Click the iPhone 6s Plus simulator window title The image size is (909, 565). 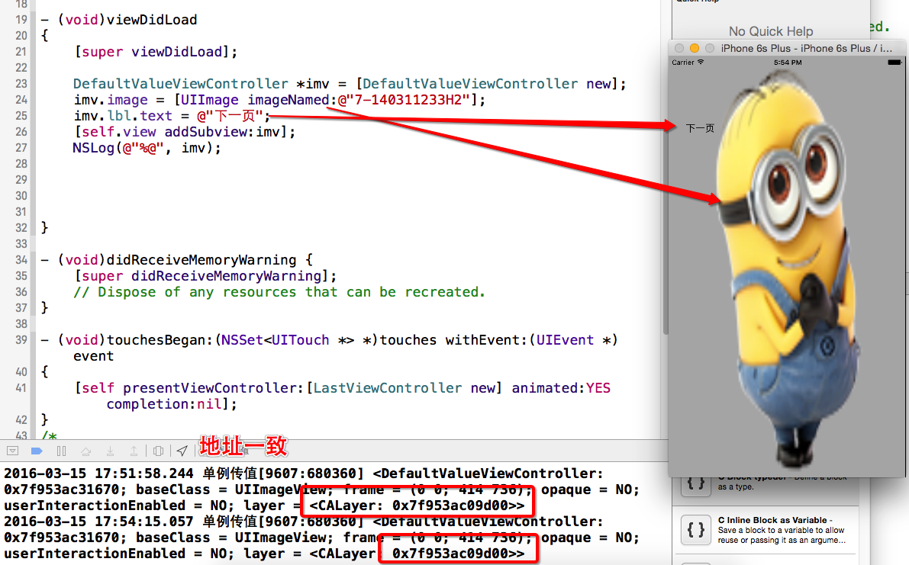point(807,48)
